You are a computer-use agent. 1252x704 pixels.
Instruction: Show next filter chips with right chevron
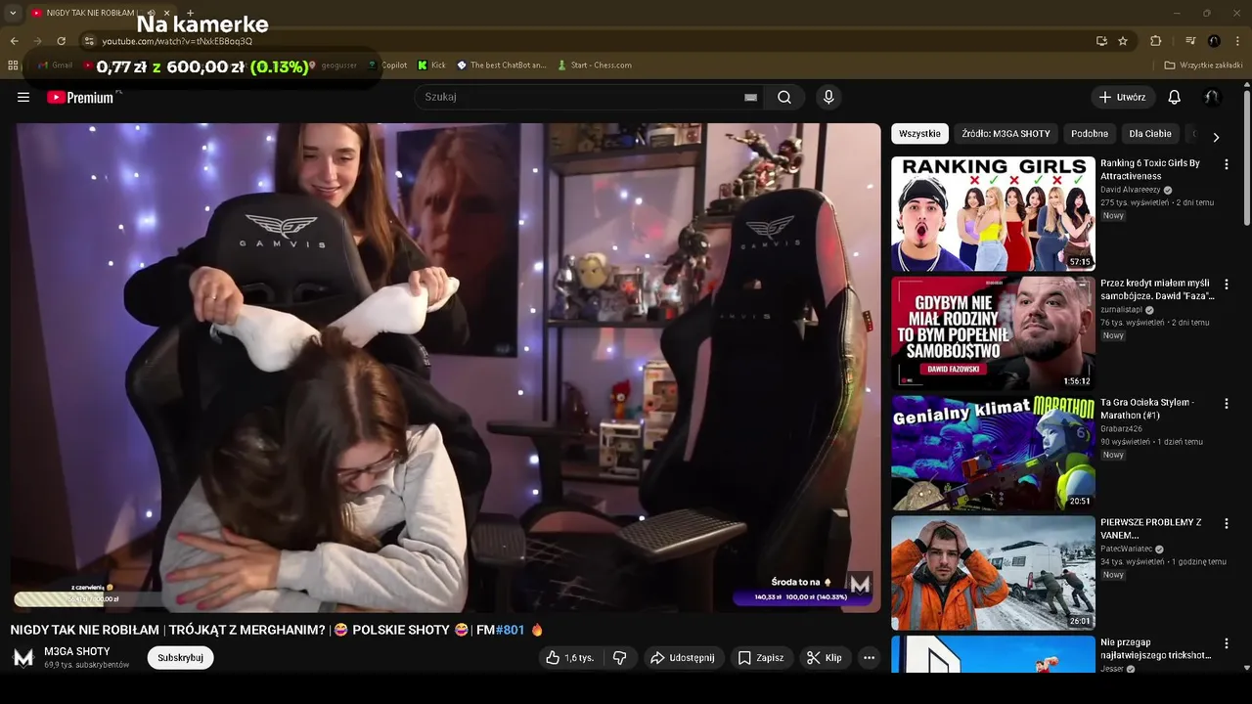(1216, 137)
